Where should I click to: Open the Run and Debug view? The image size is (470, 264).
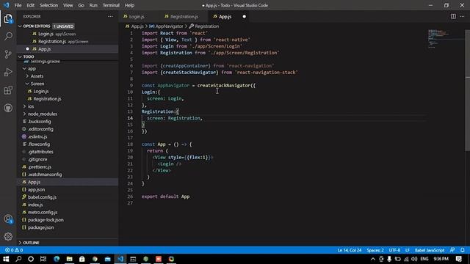coord(8,72)
